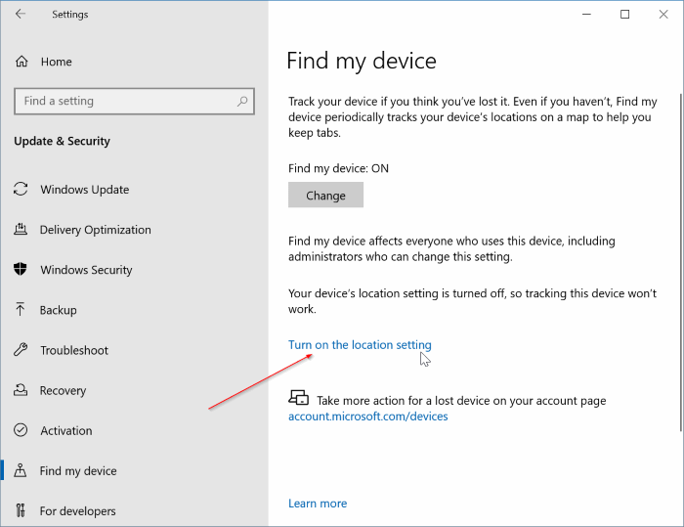Click the Change button
Image resolution: width=684 pixels, height=527 pixels.
(x=325, y=196)
